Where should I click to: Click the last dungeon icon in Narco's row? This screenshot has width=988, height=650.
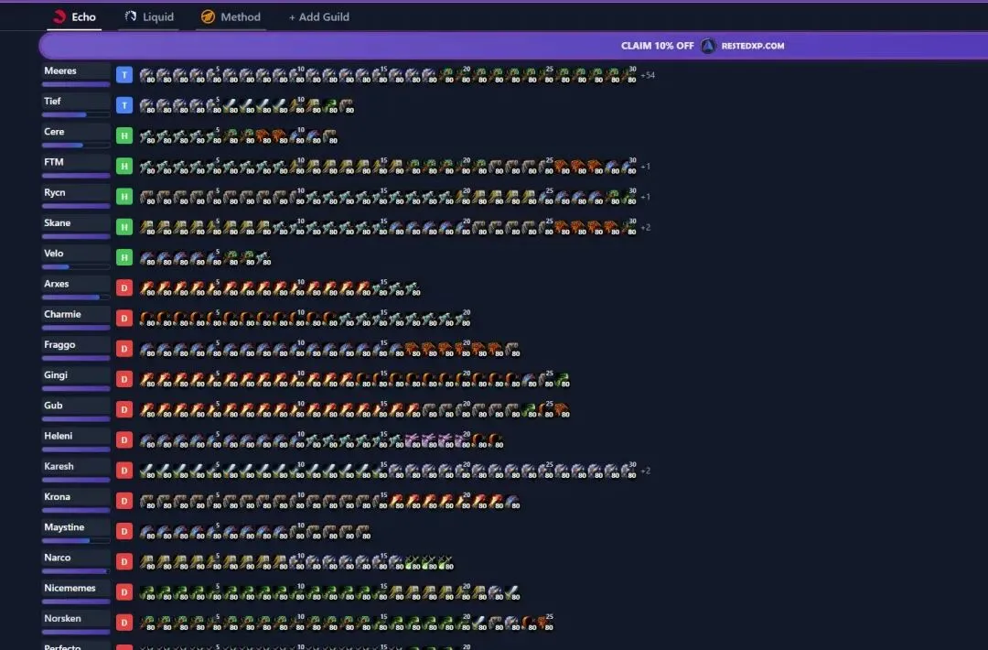pyautogui.click(x=446, y=562)
